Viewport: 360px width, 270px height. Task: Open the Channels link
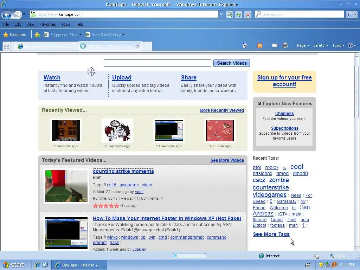[x=284, y=114]
